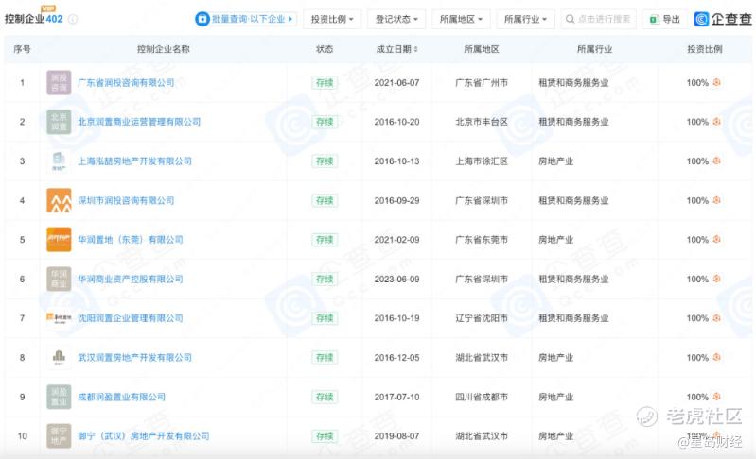756x459 pixels.
Task: Click the logo of 成都润盈置业有限公司
Action: (59, 397)
